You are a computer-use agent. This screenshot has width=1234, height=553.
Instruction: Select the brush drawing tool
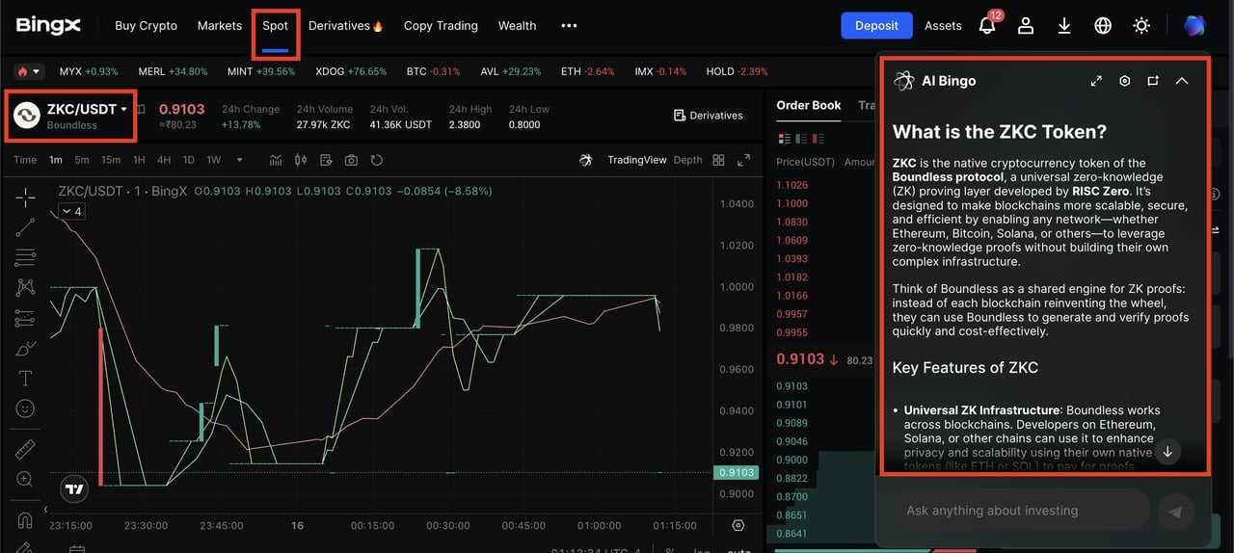(25, 348)
